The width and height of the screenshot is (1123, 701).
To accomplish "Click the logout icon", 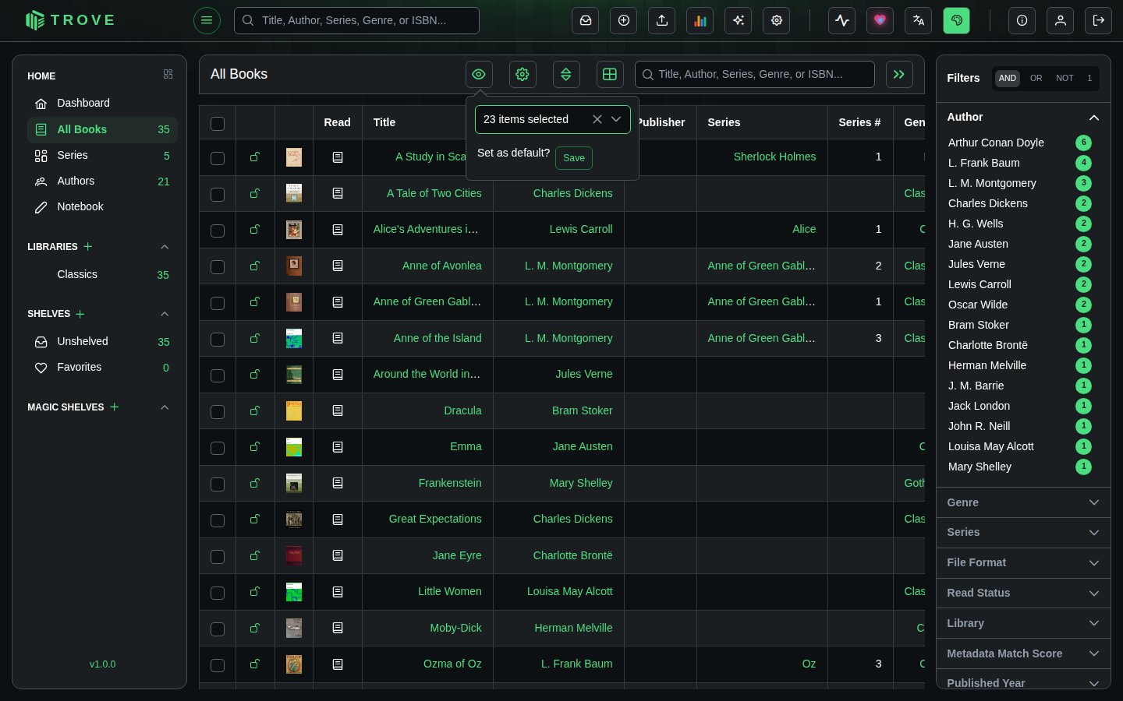I will coord(1099,20).
